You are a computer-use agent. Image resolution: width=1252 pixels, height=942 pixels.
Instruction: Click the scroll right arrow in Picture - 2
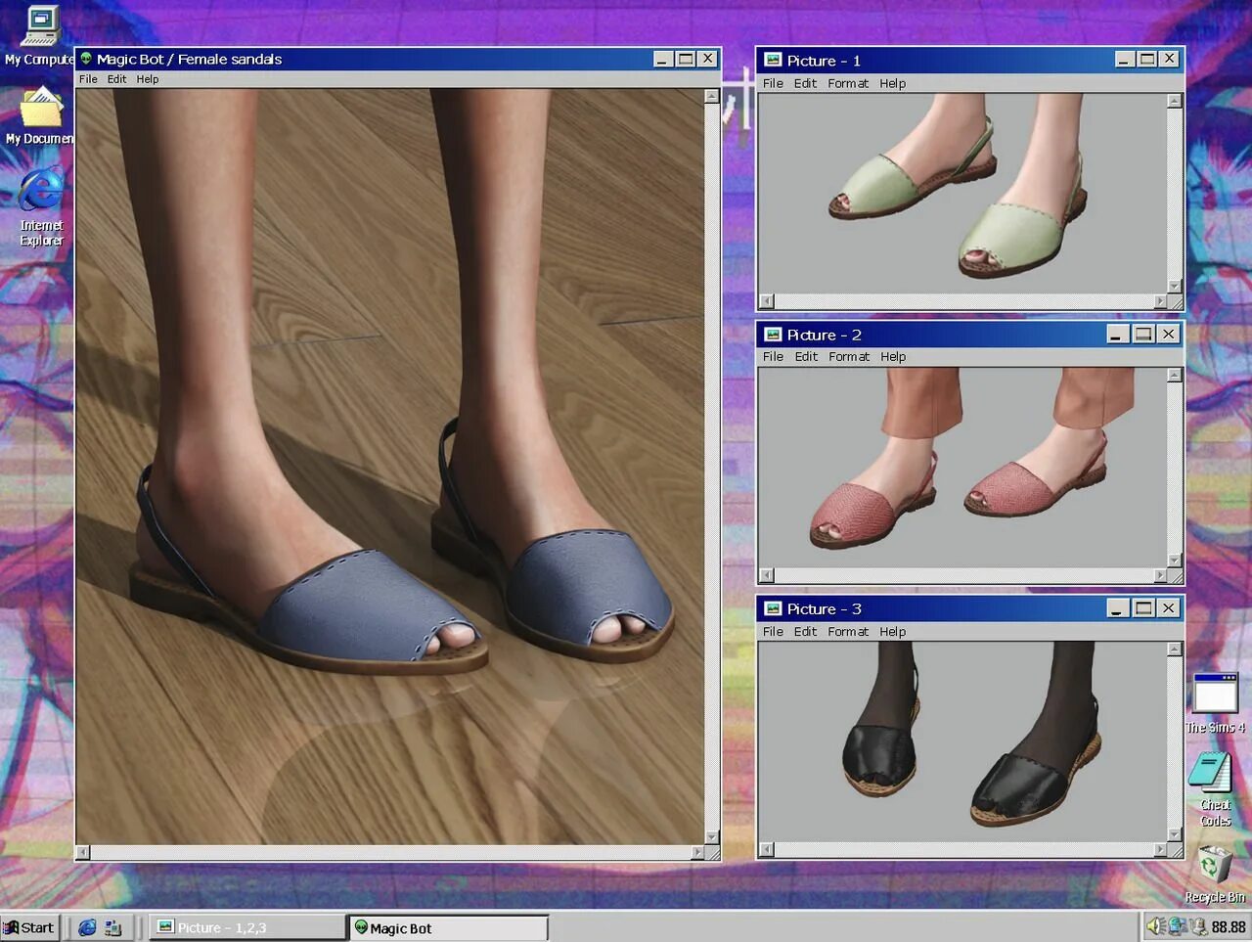point(1160,575)
